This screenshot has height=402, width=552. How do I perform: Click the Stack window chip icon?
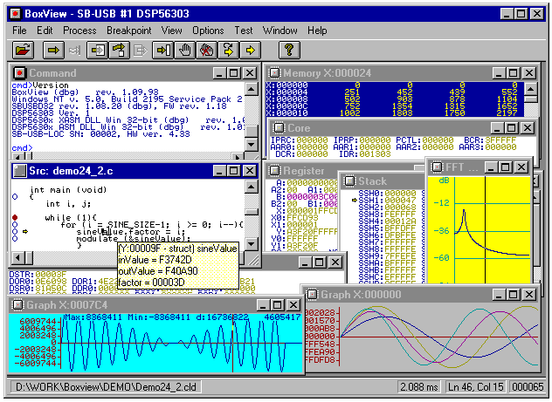click(x=349, y=181)
